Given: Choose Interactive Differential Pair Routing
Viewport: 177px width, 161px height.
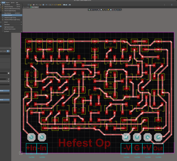Looking at the screenshot, I should (x=12, y=9).
